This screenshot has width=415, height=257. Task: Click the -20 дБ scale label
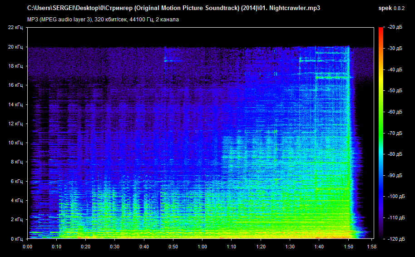[395, 28]
